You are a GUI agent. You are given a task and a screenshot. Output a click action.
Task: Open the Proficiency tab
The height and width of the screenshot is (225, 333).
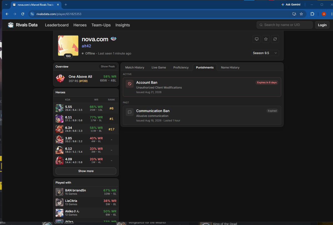181,67
